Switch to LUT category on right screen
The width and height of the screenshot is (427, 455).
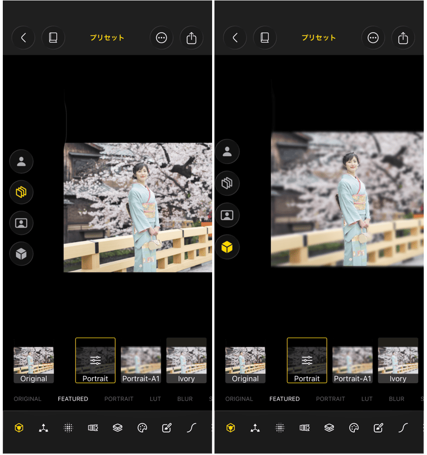point(367,399)
